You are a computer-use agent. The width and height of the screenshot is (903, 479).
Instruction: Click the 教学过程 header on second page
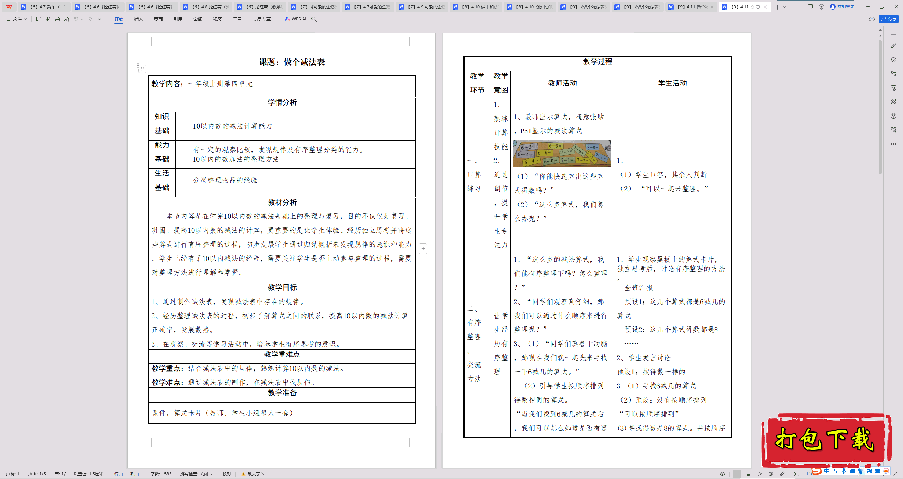click(598, 62)
